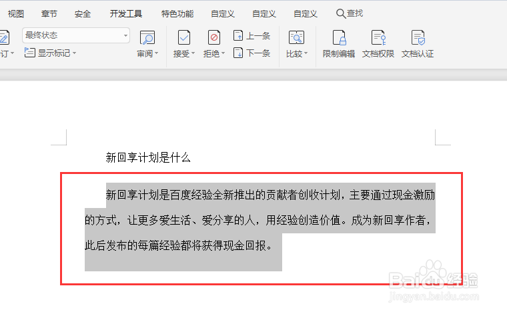Click the 修订 track changes icon
This screenshot has height=314, width=507.
point(4,37)
